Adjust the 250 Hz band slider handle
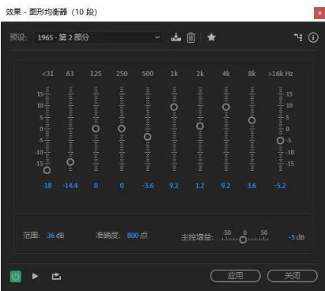325x291 pixels. coord(122,129)
